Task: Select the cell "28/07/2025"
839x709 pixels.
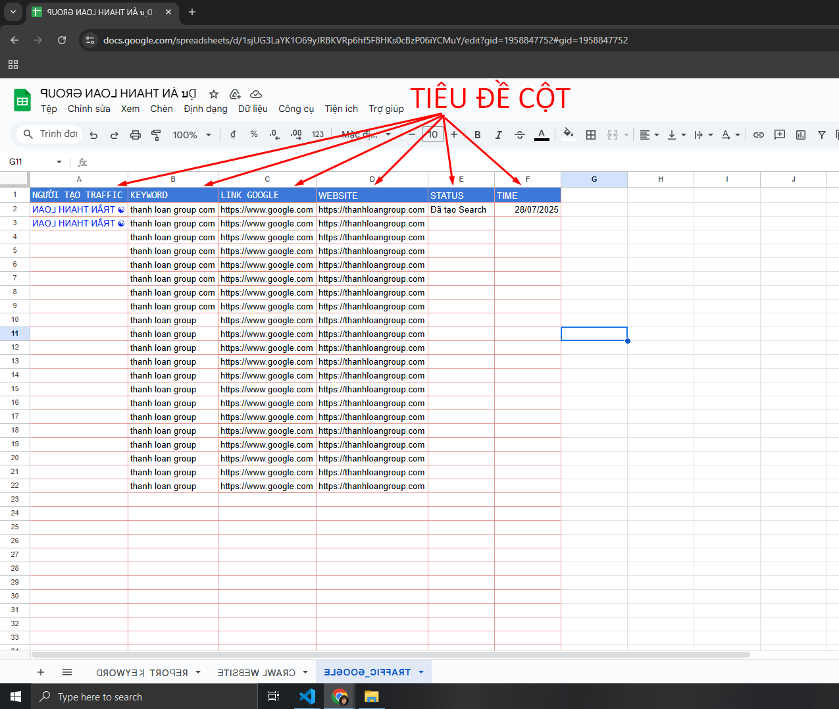Action: tap(528, 209)
